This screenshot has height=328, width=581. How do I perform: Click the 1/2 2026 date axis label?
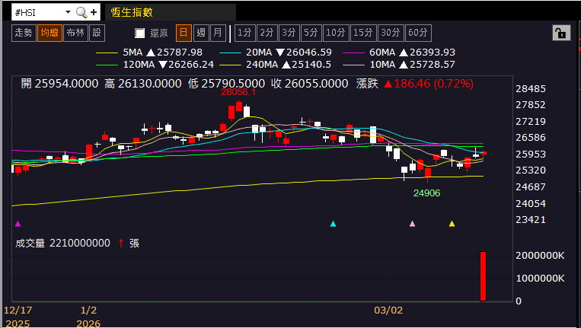tap(88, 317)
